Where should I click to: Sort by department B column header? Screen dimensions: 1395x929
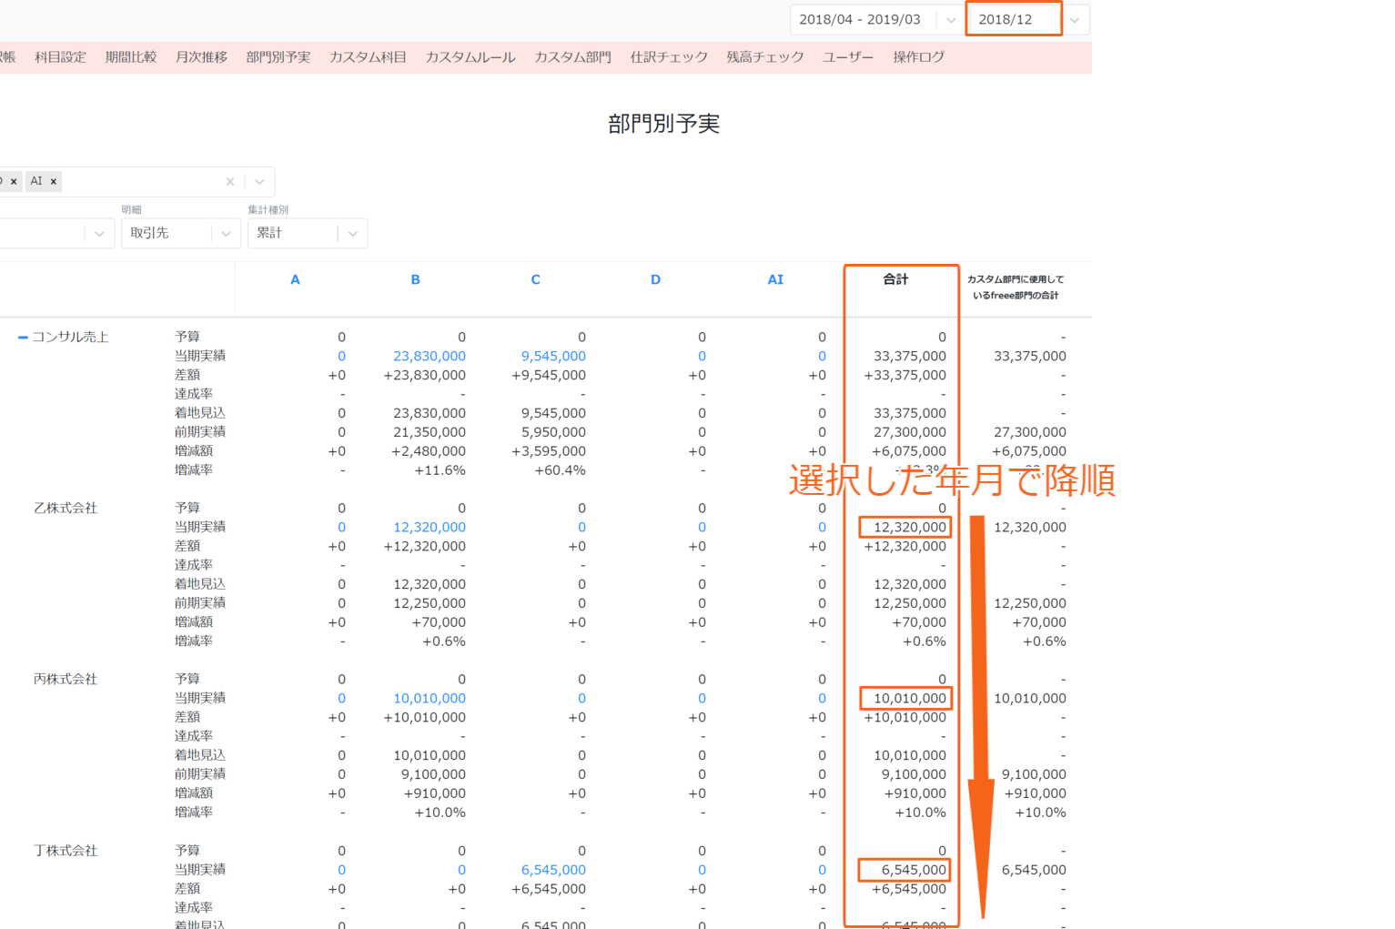click(415, 279)
